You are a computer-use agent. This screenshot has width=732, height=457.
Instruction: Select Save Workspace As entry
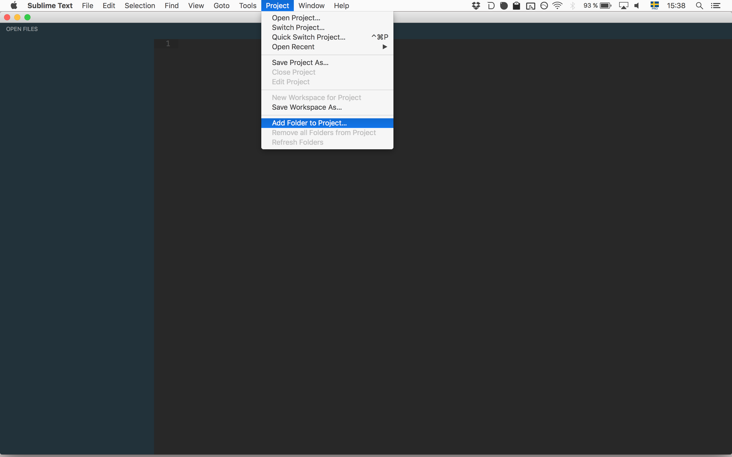[x=307, y=107]
